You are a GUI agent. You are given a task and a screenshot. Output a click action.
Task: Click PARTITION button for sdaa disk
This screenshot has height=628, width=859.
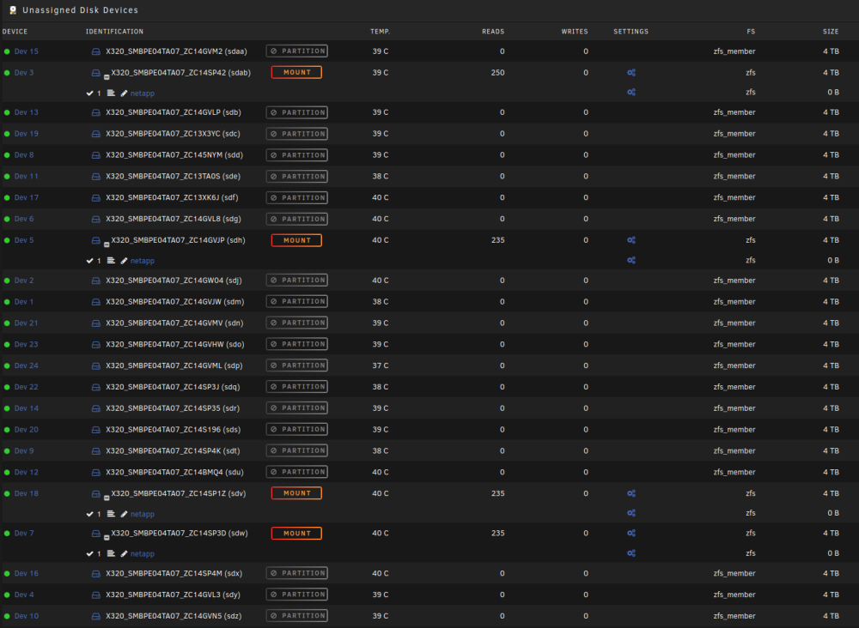(297, 51)
